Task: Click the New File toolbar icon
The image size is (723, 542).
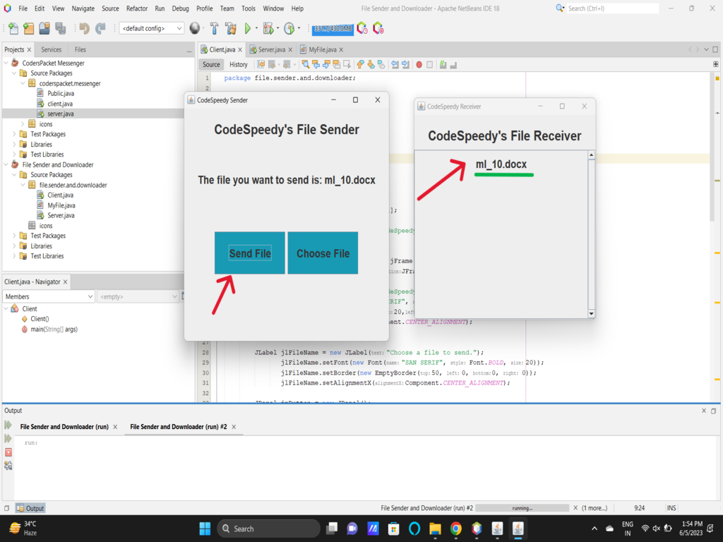Action: click(x=13, y=28)
